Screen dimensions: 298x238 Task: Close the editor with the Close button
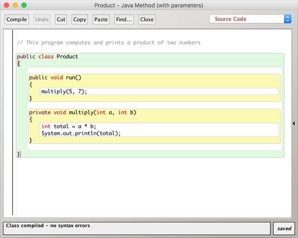tap(146, 19)
